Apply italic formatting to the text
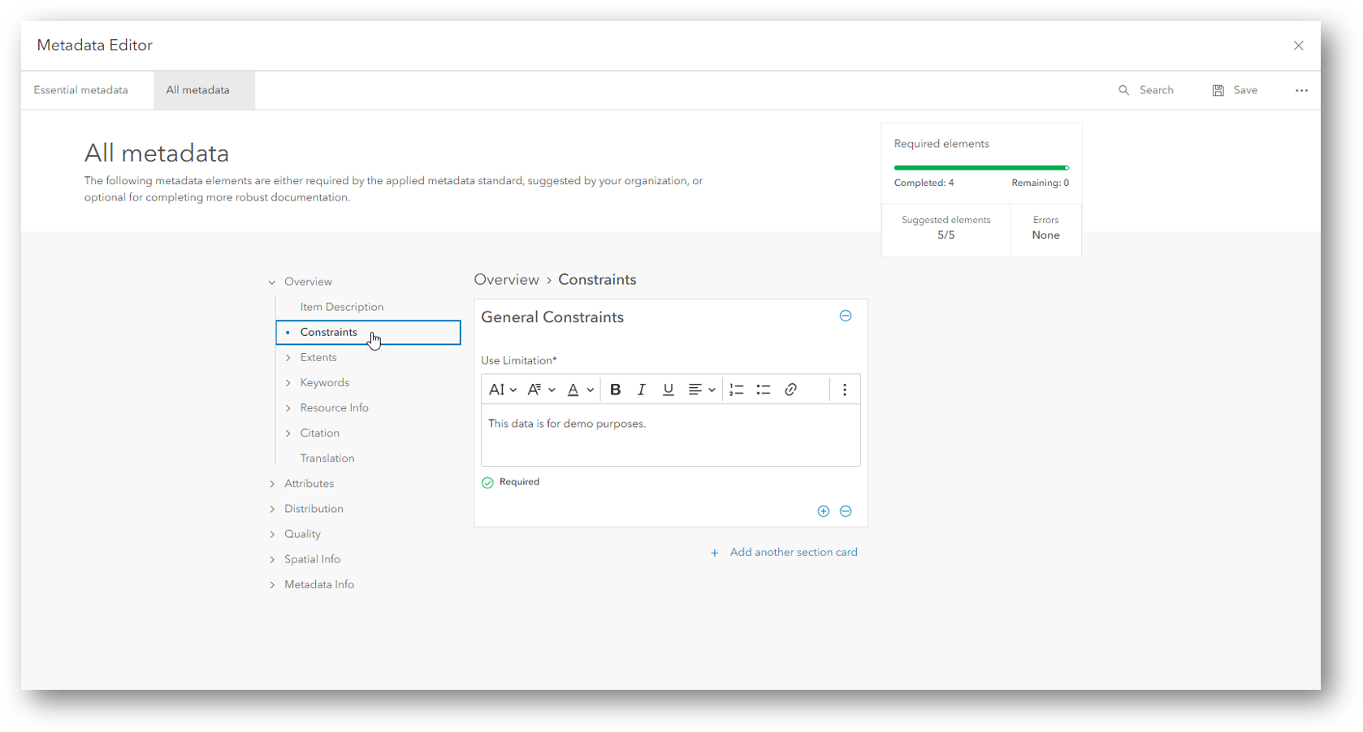The image size is (1363, 732). click(642, 389)
